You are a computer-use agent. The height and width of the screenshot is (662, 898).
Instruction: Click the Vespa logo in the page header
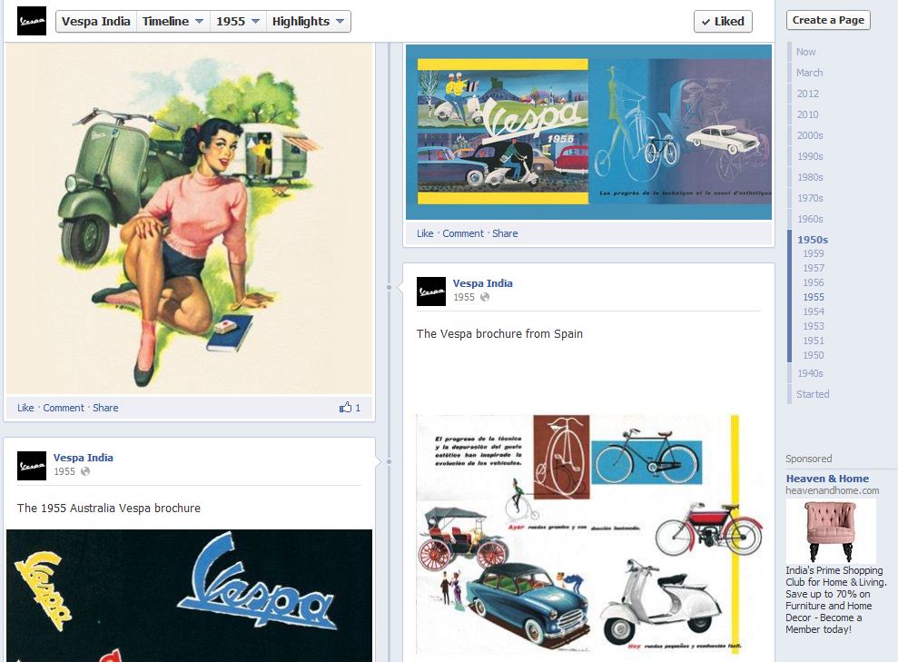coord(32,21)
